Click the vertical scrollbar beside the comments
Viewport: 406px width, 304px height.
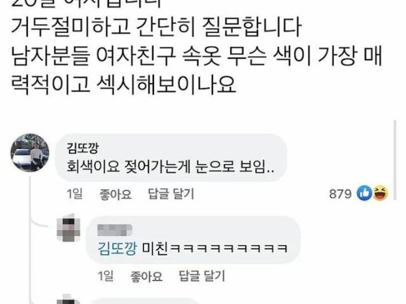coord(395,160)
